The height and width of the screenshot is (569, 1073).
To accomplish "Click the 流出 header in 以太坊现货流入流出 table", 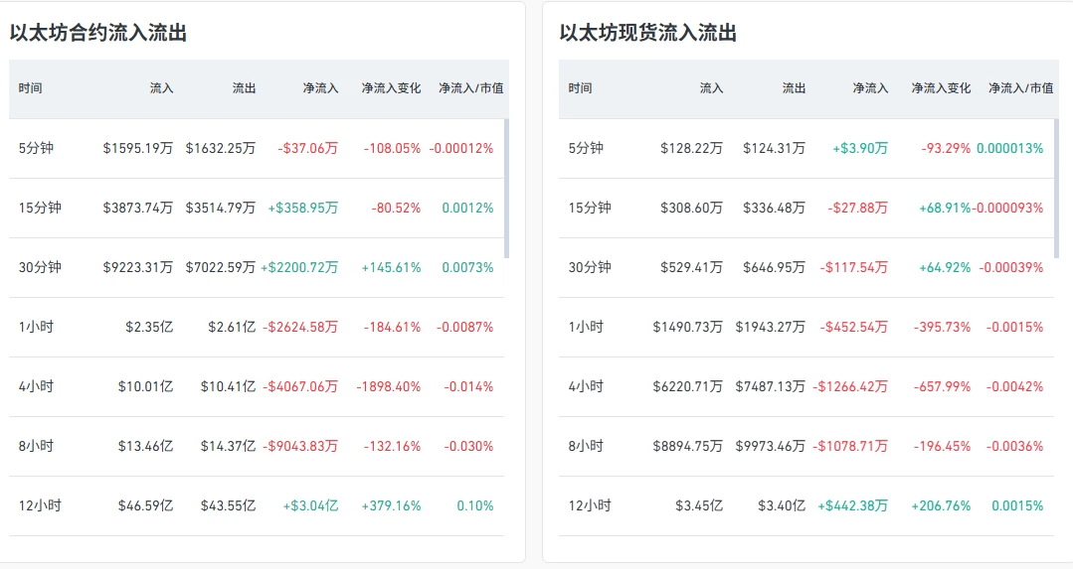I will [794, 88].
